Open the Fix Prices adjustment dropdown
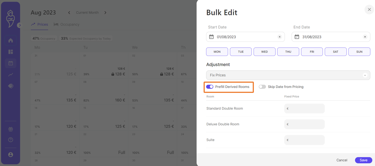The width and height of the screenshot is (375, 166). coord(288,75)
